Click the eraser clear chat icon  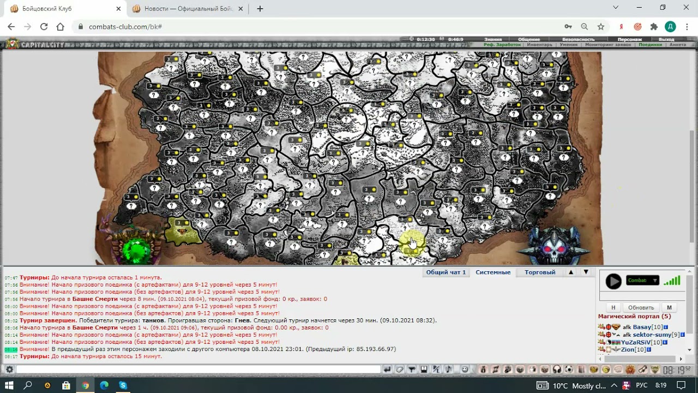pyautogui.click(x=400, y=370)
